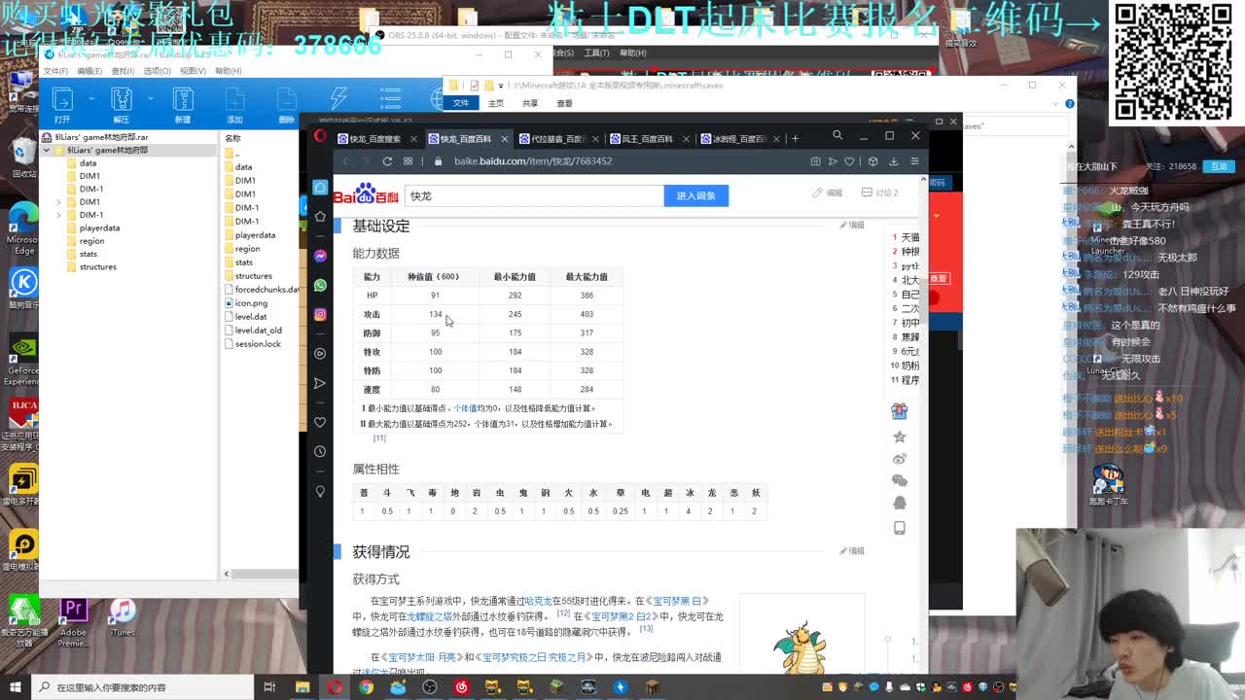Click the Opera logo menu button
The image size is (1245, 700).
click(x=320, y=137)
